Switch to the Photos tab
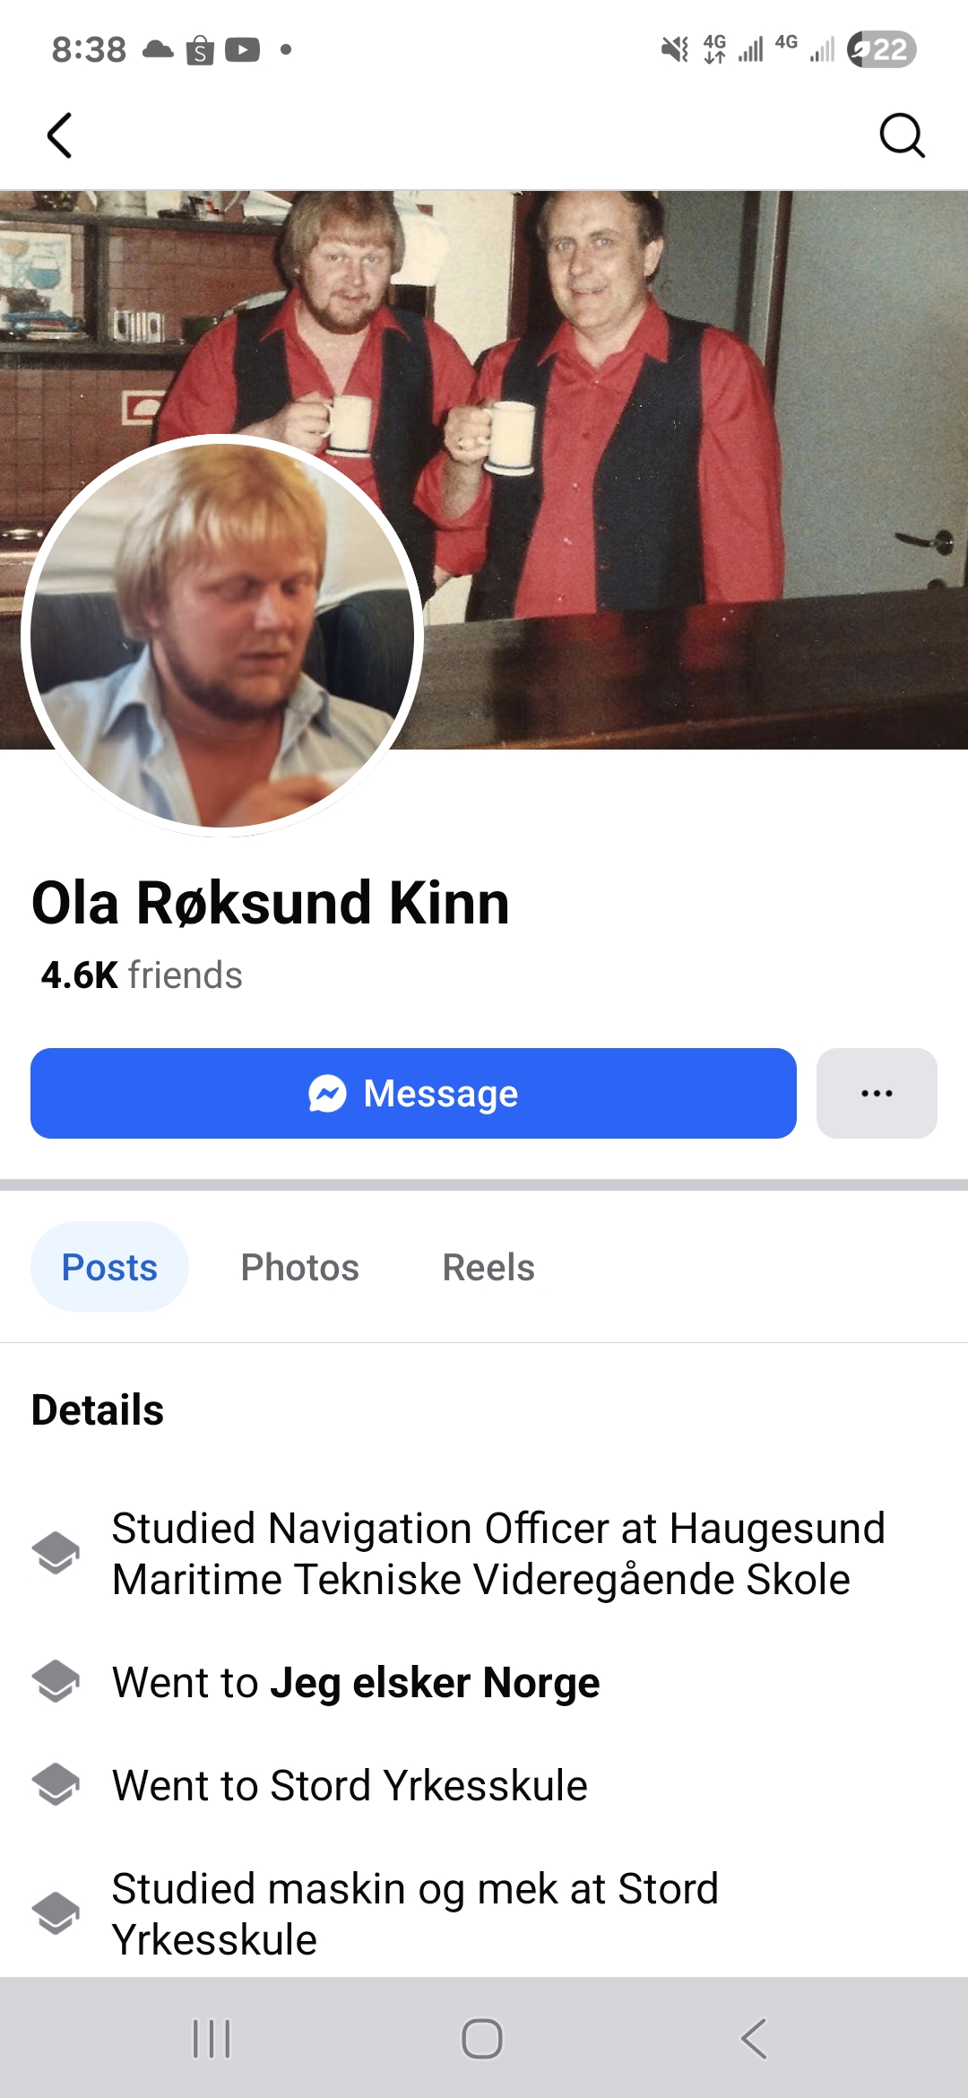Viewport: 968px width, 2098px height. click(x=299, y=1267)
